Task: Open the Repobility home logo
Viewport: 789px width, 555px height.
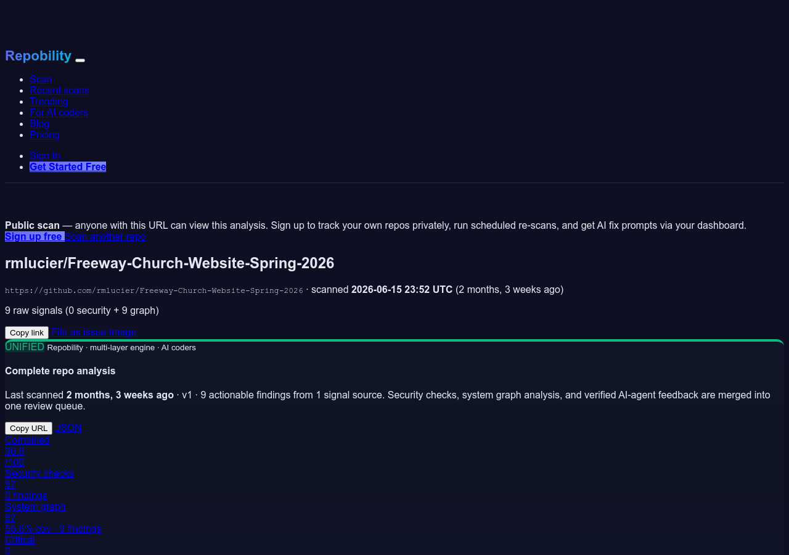Action: [38, 55]
